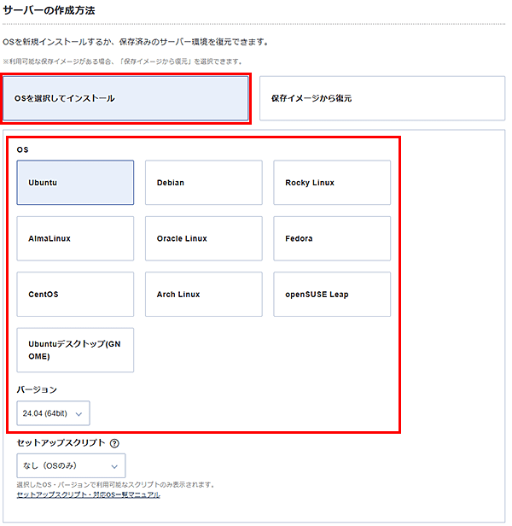Image resolution: width=512 pixels, height=526 pixels.
Task: Open the セットアップスクリプト dropdown
Action: pos(71,466)
